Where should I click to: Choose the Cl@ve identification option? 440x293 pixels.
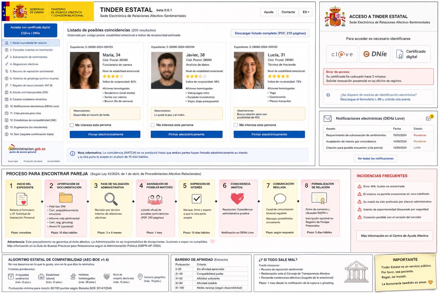pyautogui.click(x=341, y=54)
